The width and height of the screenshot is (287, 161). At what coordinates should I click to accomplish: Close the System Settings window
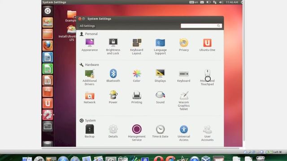(x=80, y=19)
